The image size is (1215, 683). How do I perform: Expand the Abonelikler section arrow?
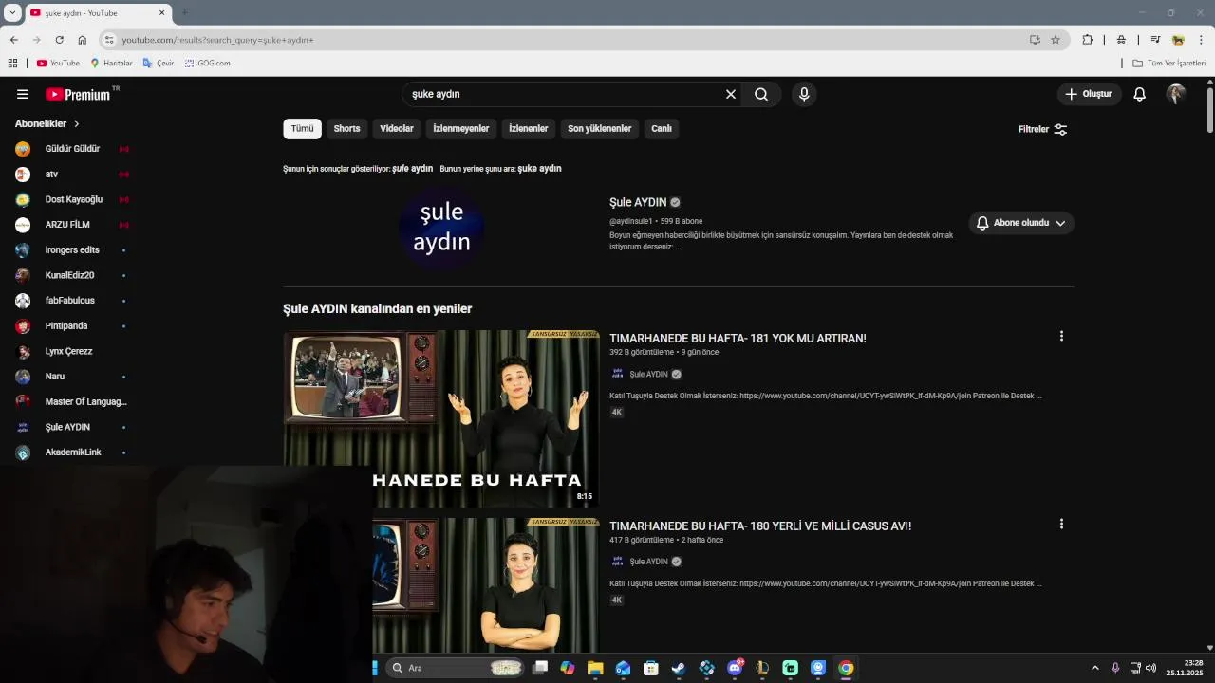(x=77, y=124)
